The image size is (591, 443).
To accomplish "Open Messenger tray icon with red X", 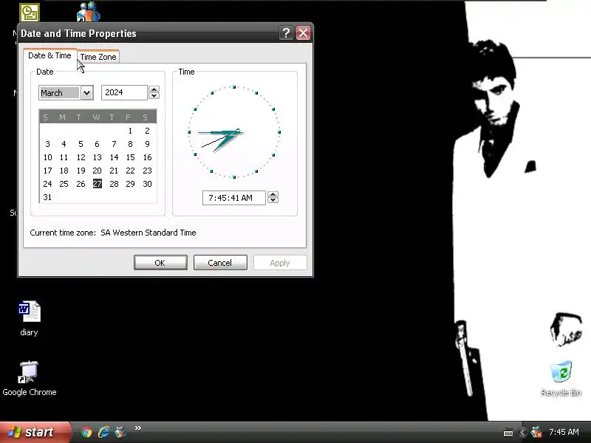I will coord(536,432).
